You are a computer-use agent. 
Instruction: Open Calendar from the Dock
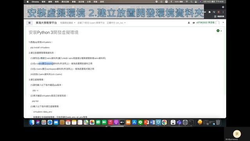tap(68, 123)
